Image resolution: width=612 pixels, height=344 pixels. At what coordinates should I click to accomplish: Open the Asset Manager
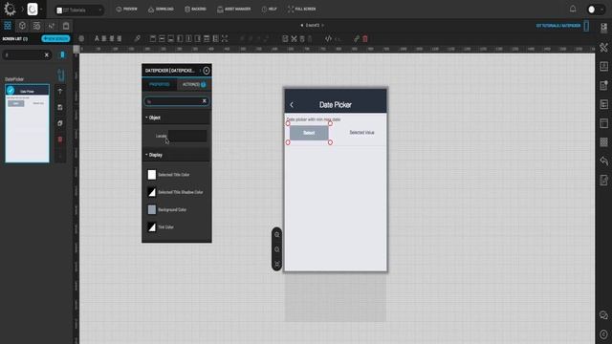(x=233, y=9)
